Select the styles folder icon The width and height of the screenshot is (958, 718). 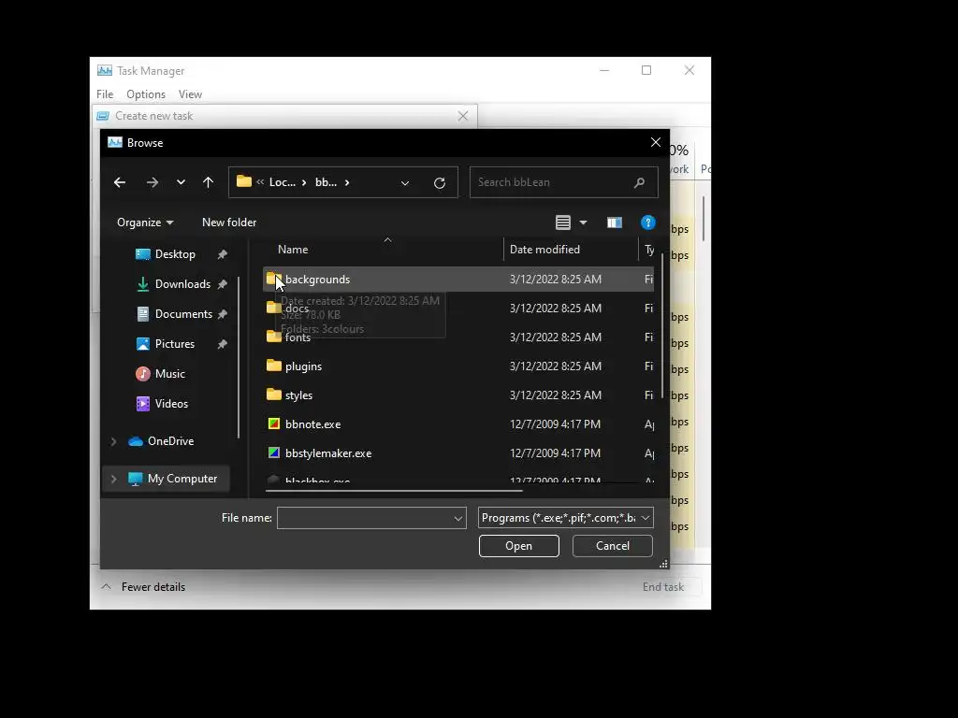click(x=274, y=395)
